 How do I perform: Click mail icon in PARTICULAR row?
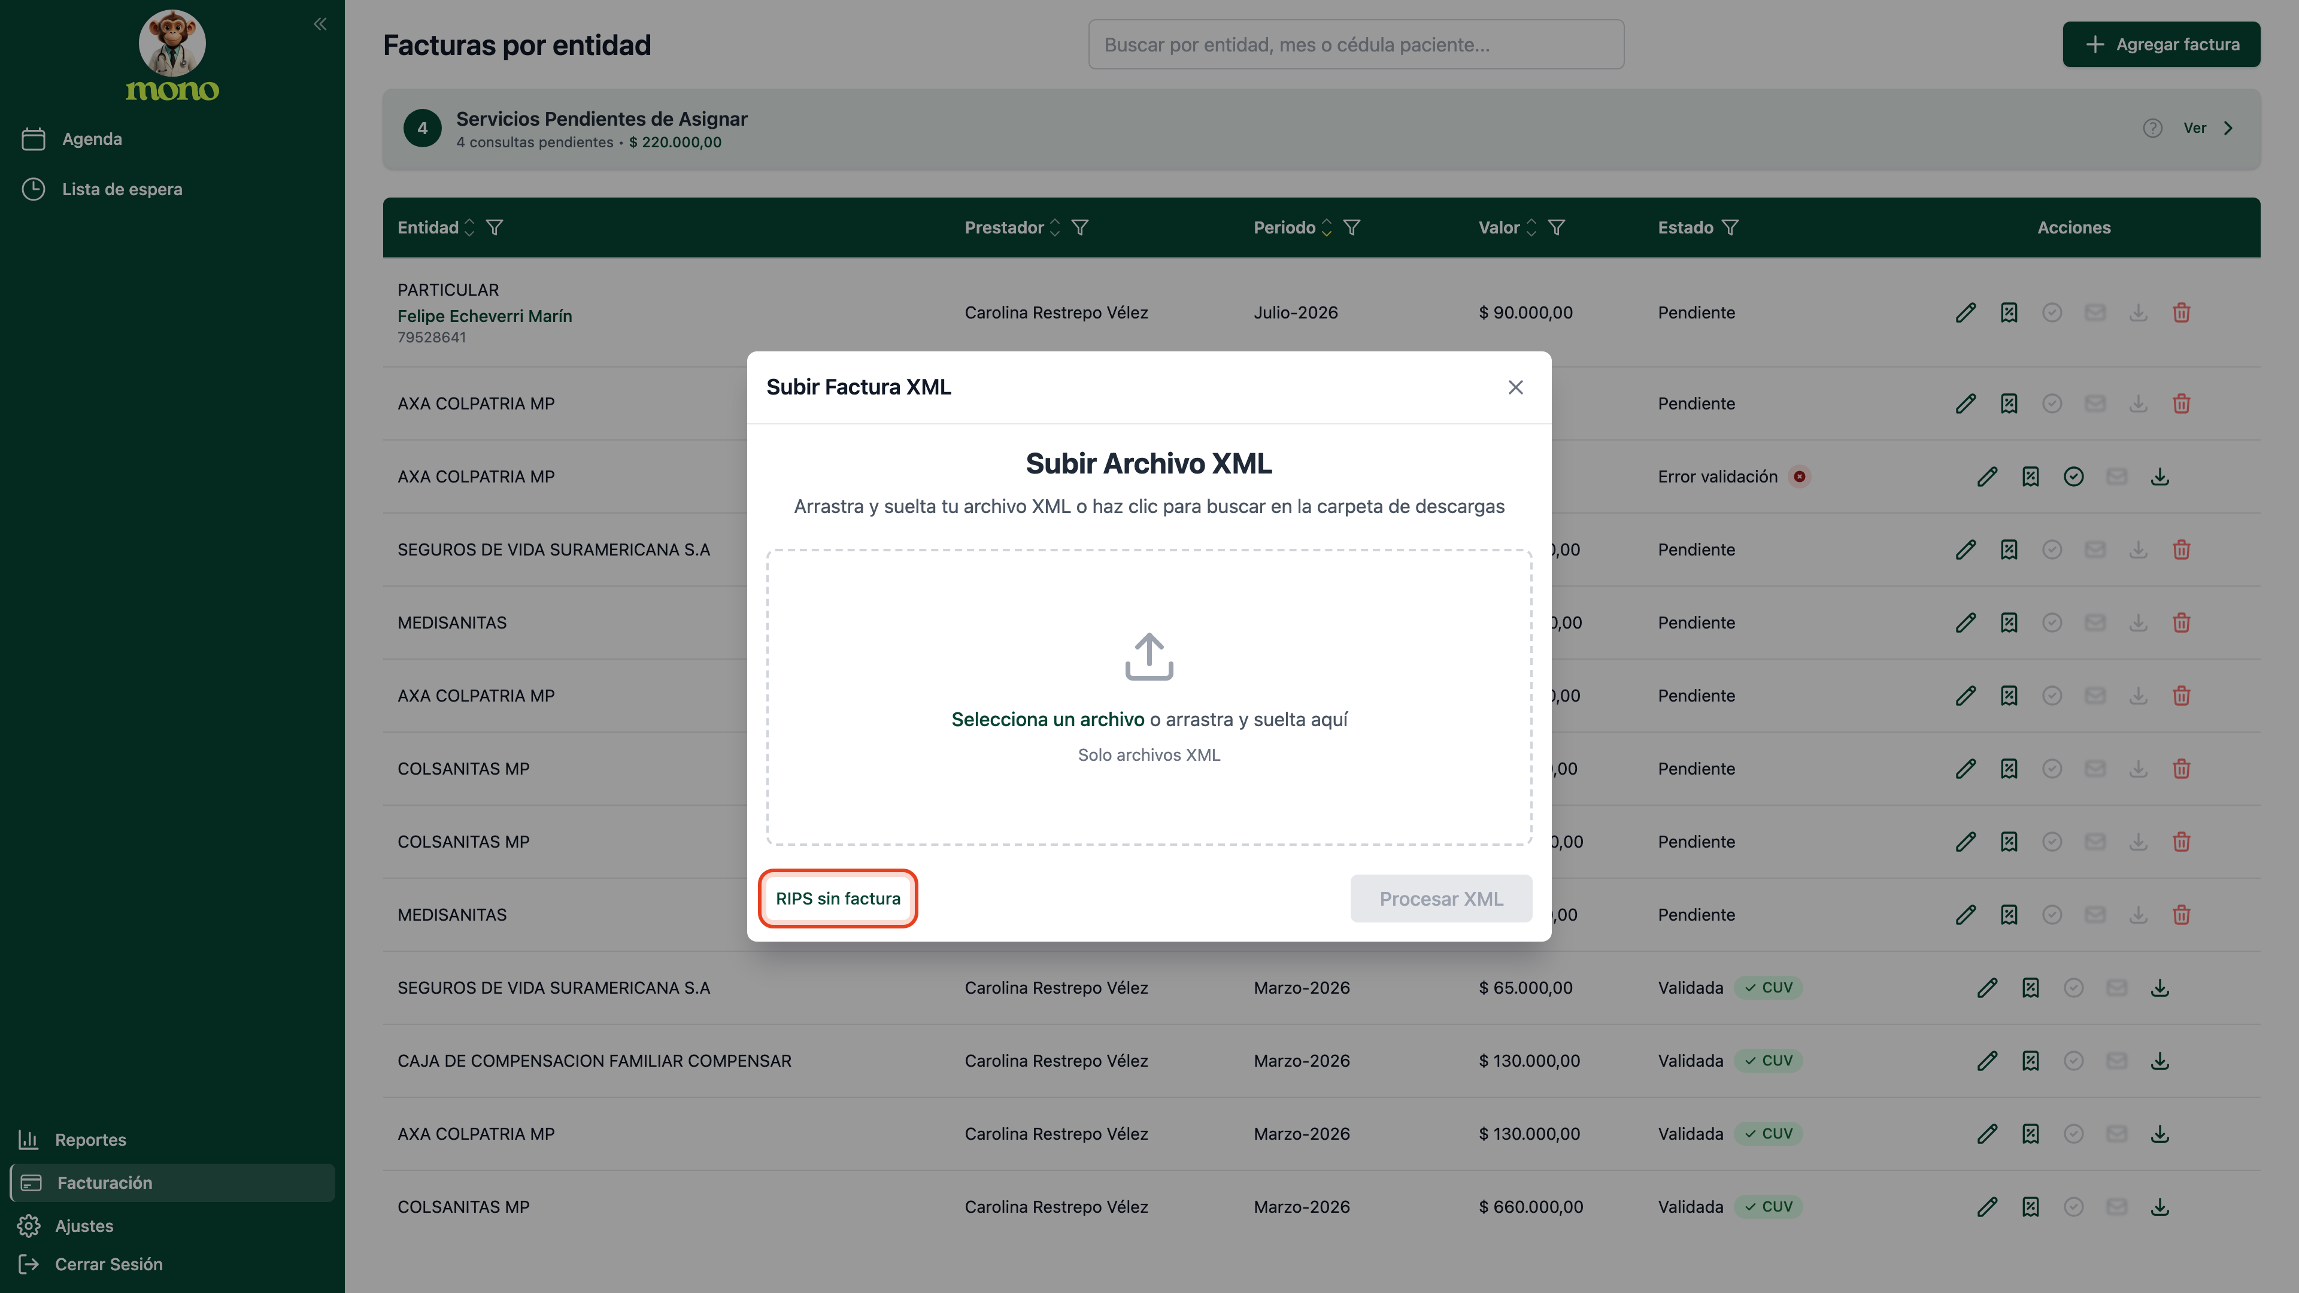(2095, 313)
